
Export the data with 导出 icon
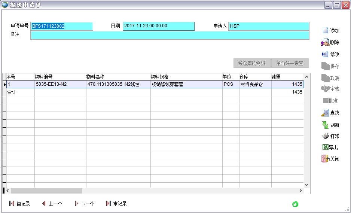point(330,147)
